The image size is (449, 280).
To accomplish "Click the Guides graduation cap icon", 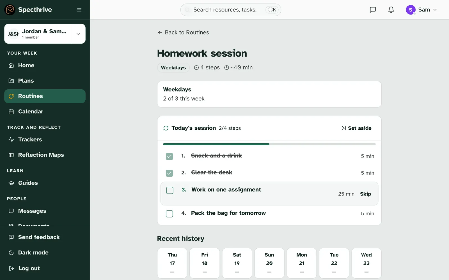I will click(11, 183).
